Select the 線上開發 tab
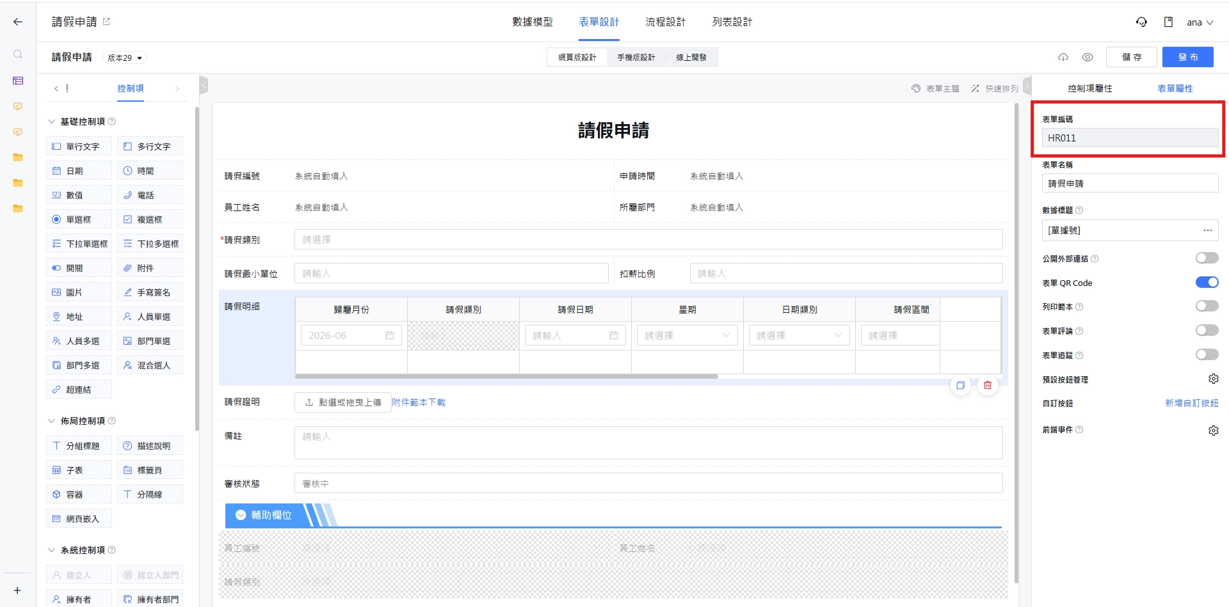This screenshot has height=607, width=1229. pyautogui.click(x=691, y=57)
